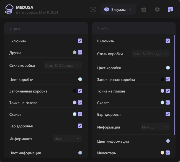Click the eye icon beside Визуалы
Viewport: 180px width, 162px height.
[106, 9]
